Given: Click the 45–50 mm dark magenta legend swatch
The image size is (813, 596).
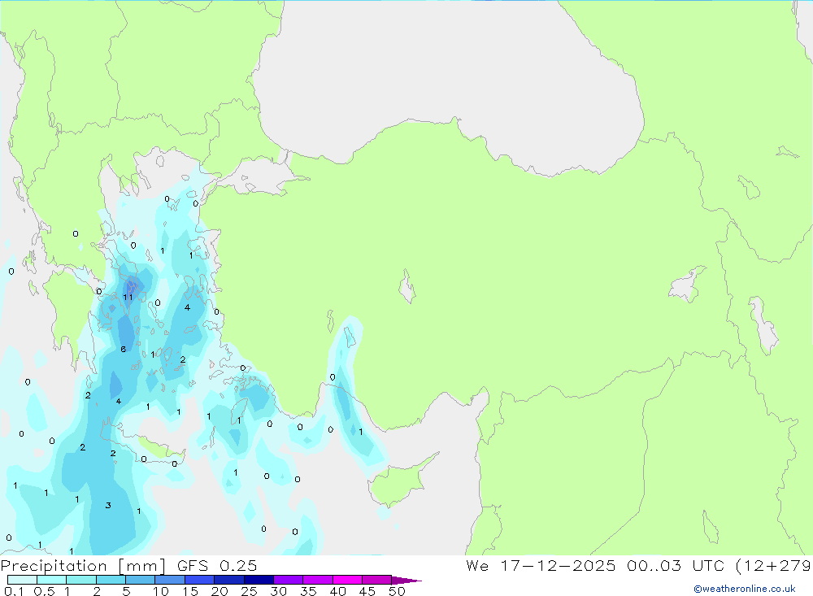Looking at the screenshot, I should click(376, 580).
